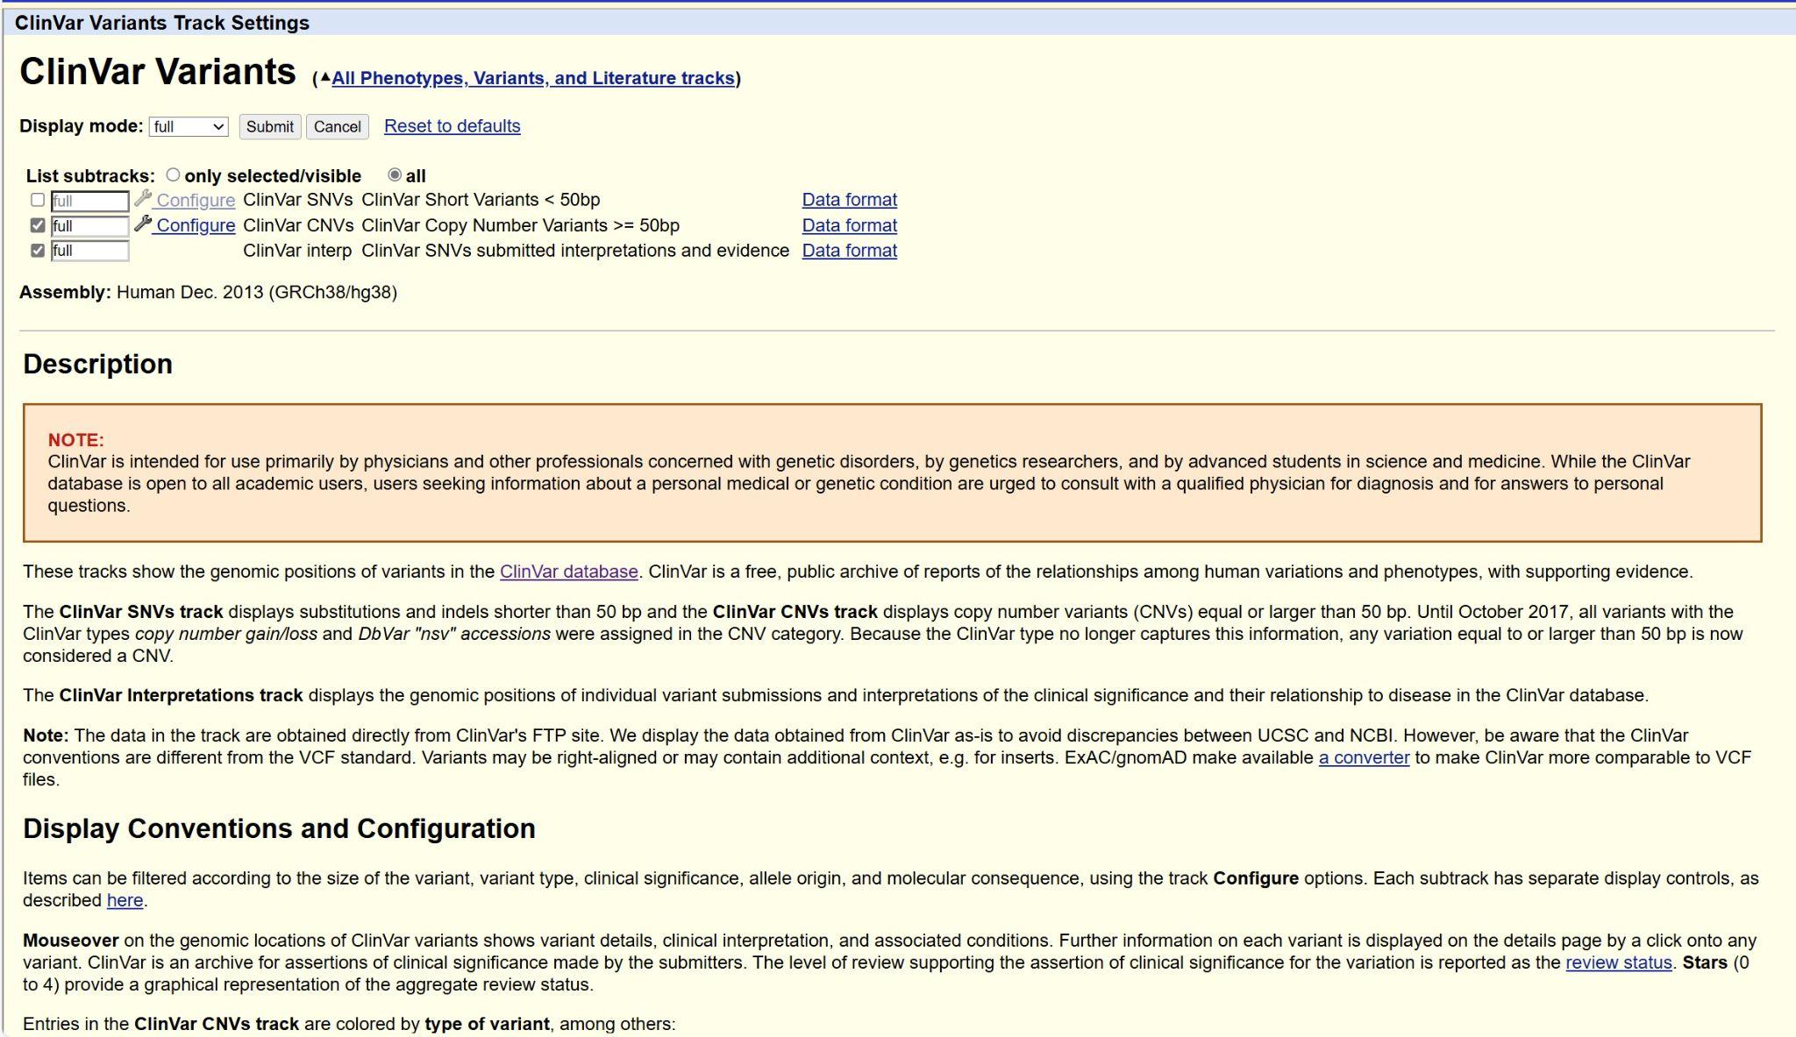The height and width of the screenshot is (1037, 1796).
Task: Open ClinVar SNVs visibility dropdown
Action: click(90, 201)
